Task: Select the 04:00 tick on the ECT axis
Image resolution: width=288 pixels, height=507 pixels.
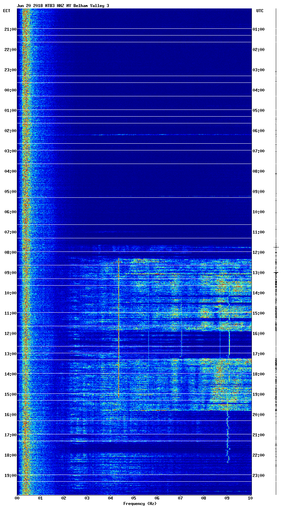Action: tap(10, 171)
